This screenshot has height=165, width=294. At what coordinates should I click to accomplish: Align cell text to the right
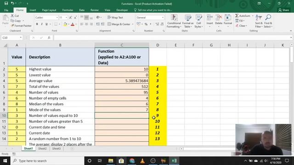[91, 24]
